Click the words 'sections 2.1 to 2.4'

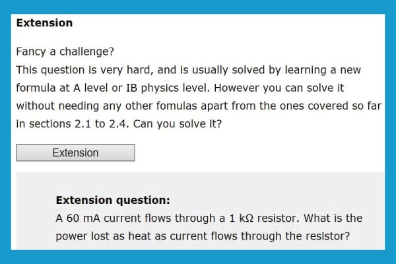point(79,124)
